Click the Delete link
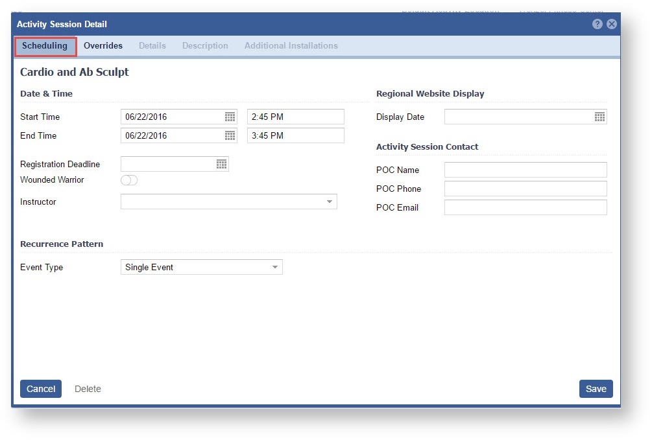Screen dimensions: 652x440 pos(88,389)
